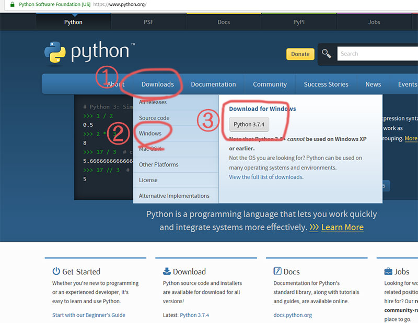
Task: Open View the full list of downloads link
Action: (266, 177)
